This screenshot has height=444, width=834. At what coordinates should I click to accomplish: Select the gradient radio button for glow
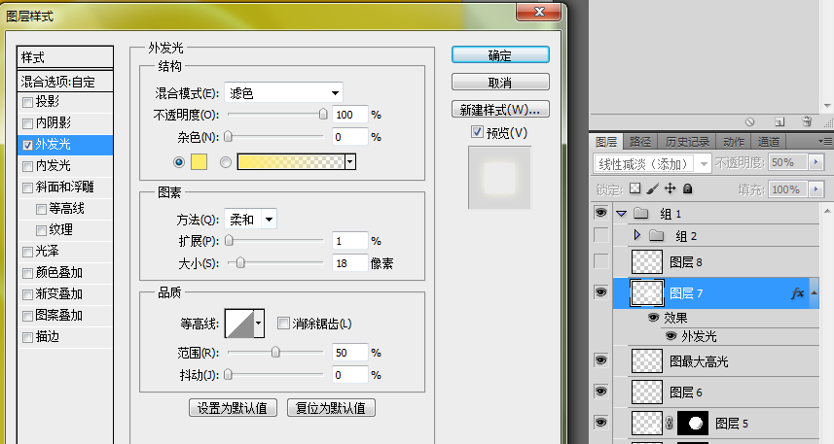(226, 162)
